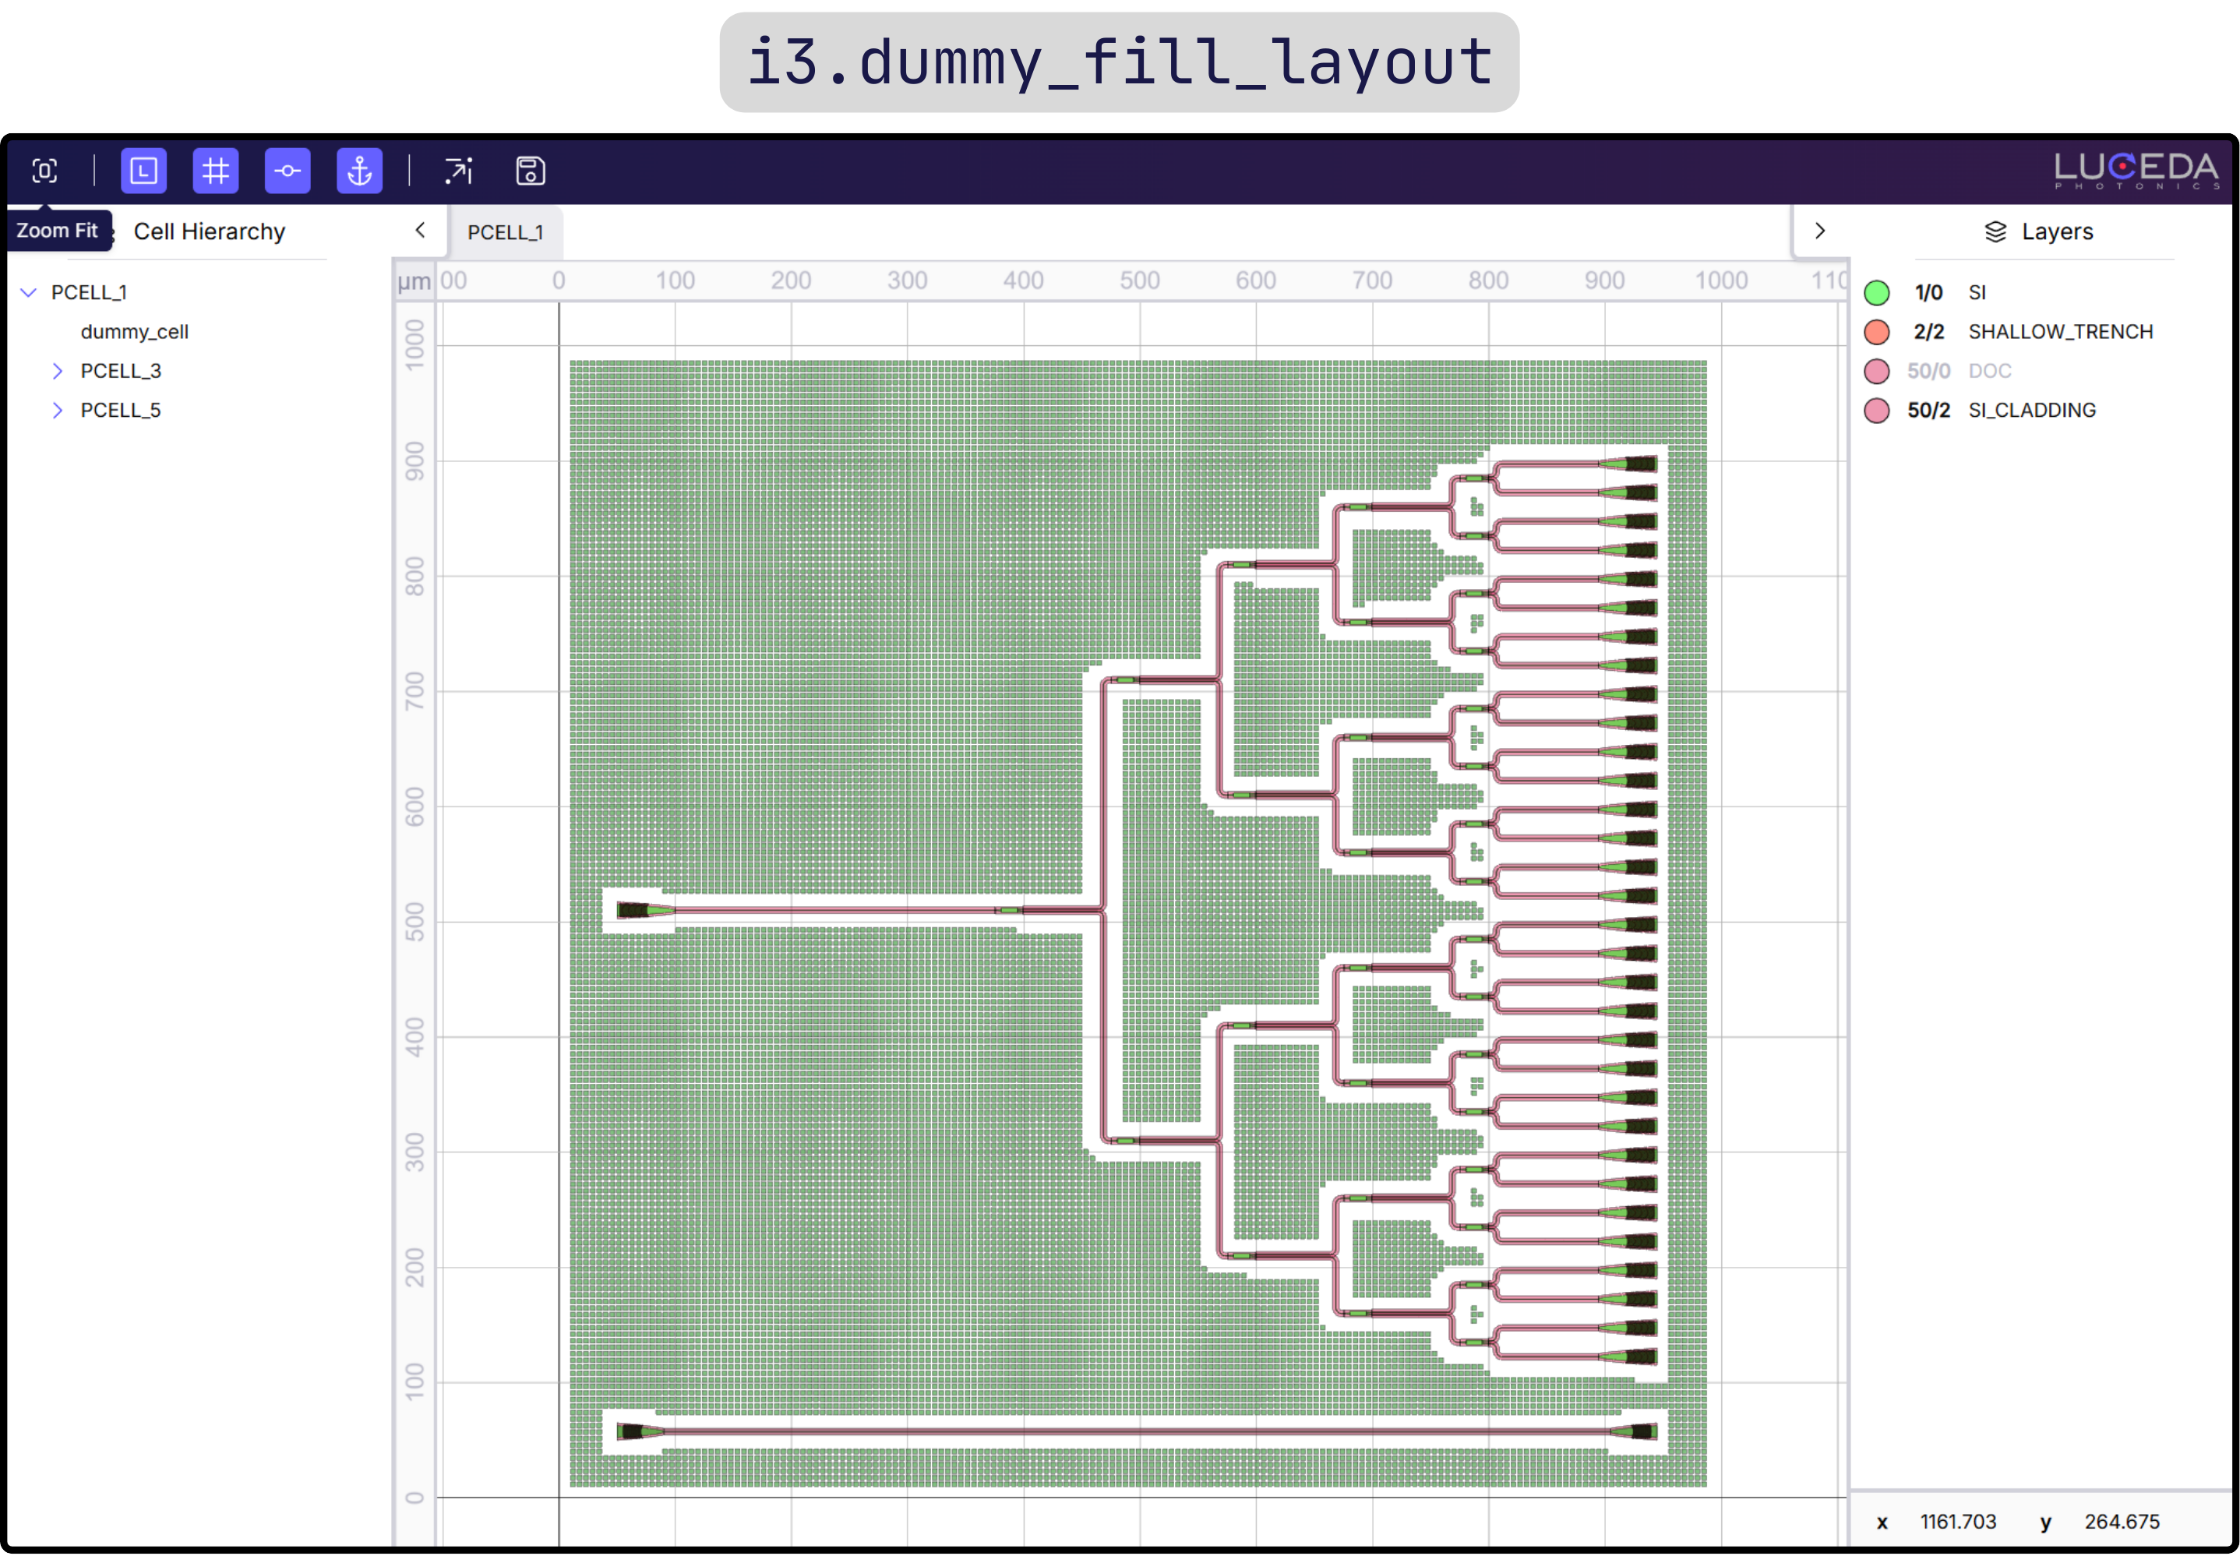The image size is (2240, 1556).
Task: Click the SHALLOW_TRENCH color swatch
Action: point(1876,331)
